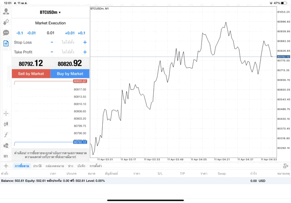Increase volume by 0.01
Image resolution: width=291 pixels, height=203 pixels.
coord(70,33)
